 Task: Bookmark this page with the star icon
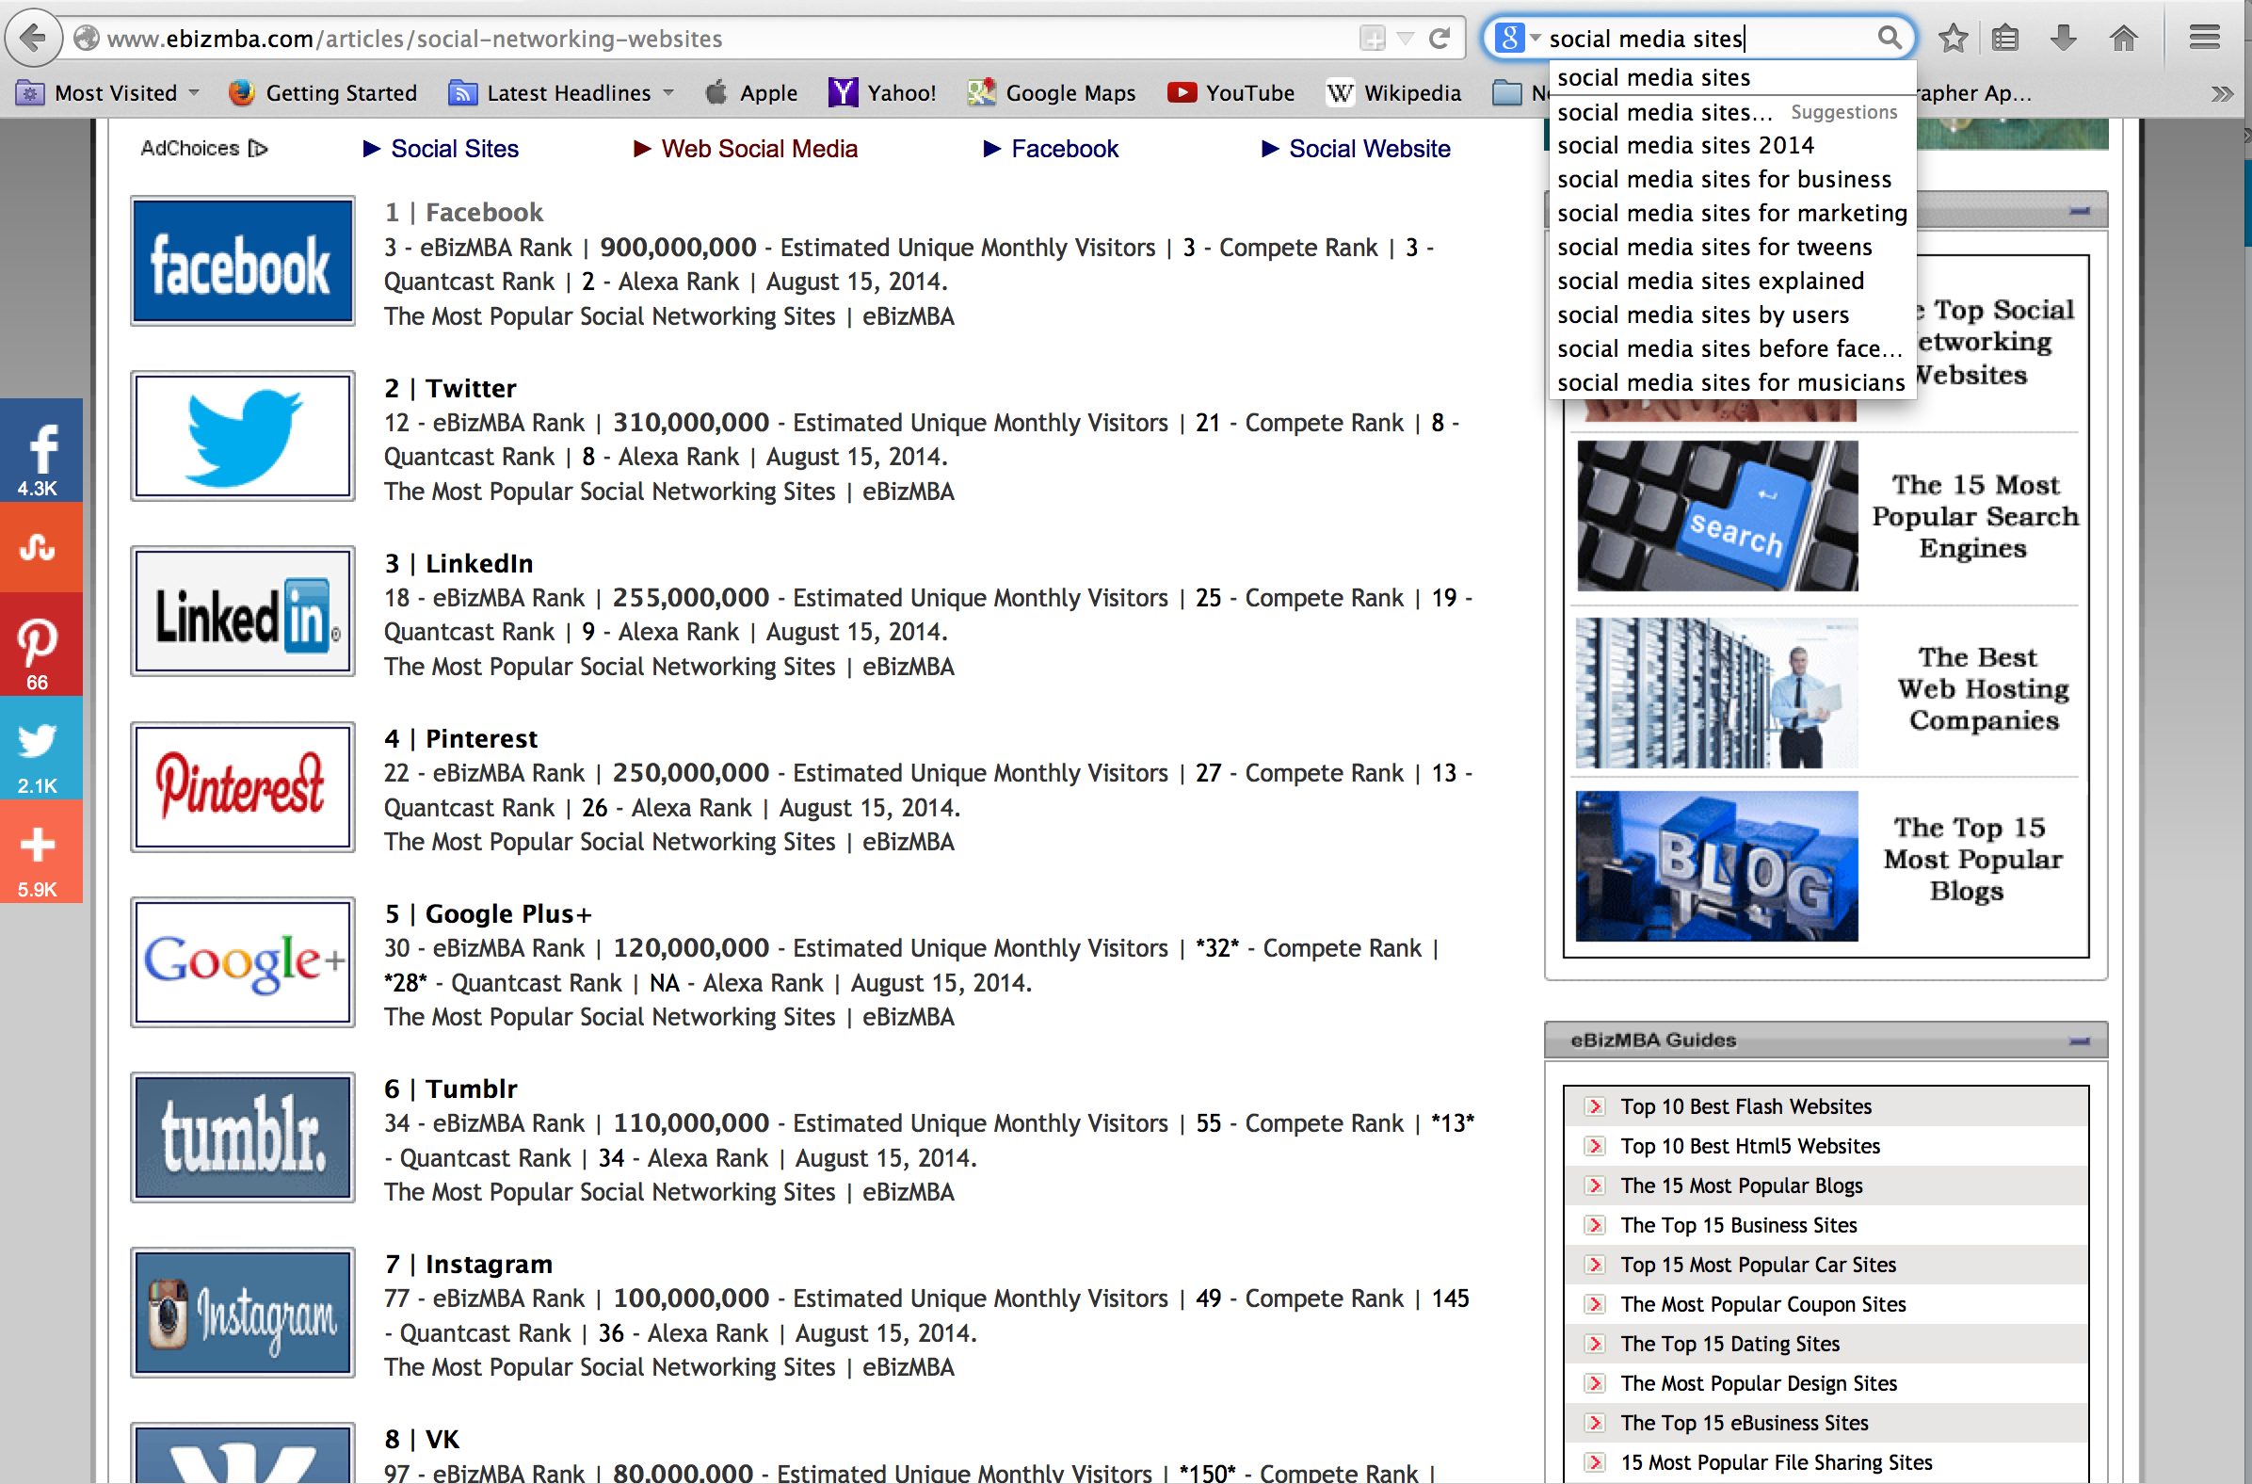pos(1953,38)
